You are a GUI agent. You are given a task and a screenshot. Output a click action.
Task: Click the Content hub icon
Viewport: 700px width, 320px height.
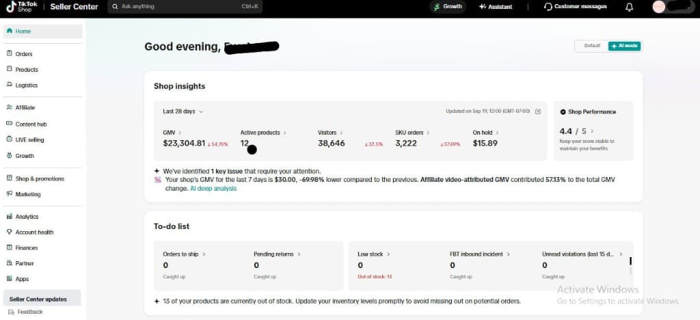point(10,124)
